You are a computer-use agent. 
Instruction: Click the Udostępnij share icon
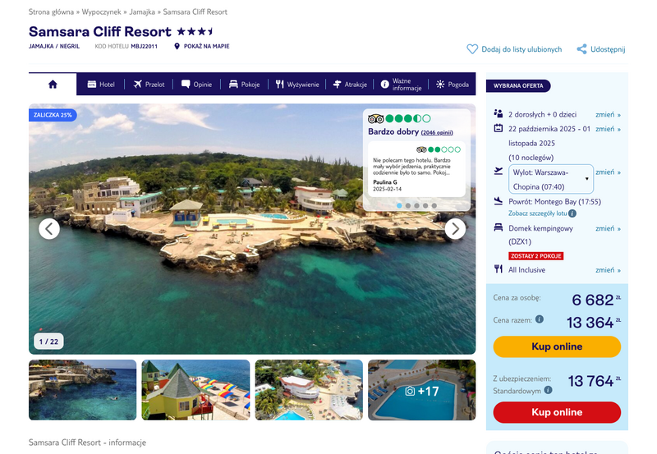[581, 49]
